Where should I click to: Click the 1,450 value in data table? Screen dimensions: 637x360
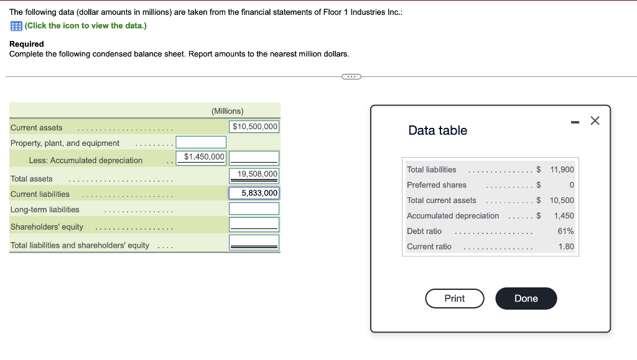coord(564,215)
